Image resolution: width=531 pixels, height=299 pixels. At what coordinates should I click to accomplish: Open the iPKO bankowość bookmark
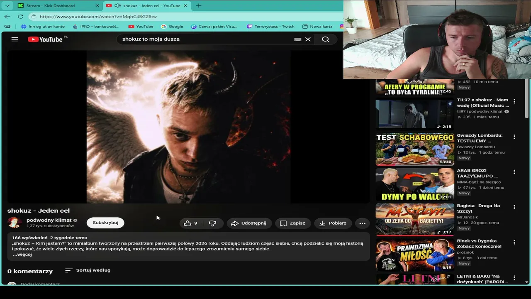[96, 26]
